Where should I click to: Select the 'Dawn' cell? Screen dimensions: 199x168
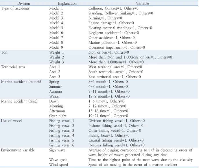[54, 101]
